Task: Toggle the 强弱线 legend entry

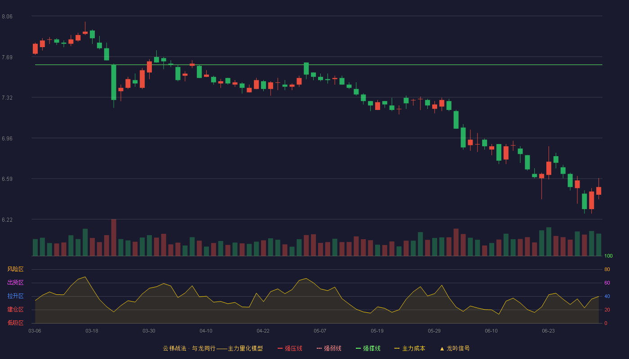Action: tap(329, 348)
